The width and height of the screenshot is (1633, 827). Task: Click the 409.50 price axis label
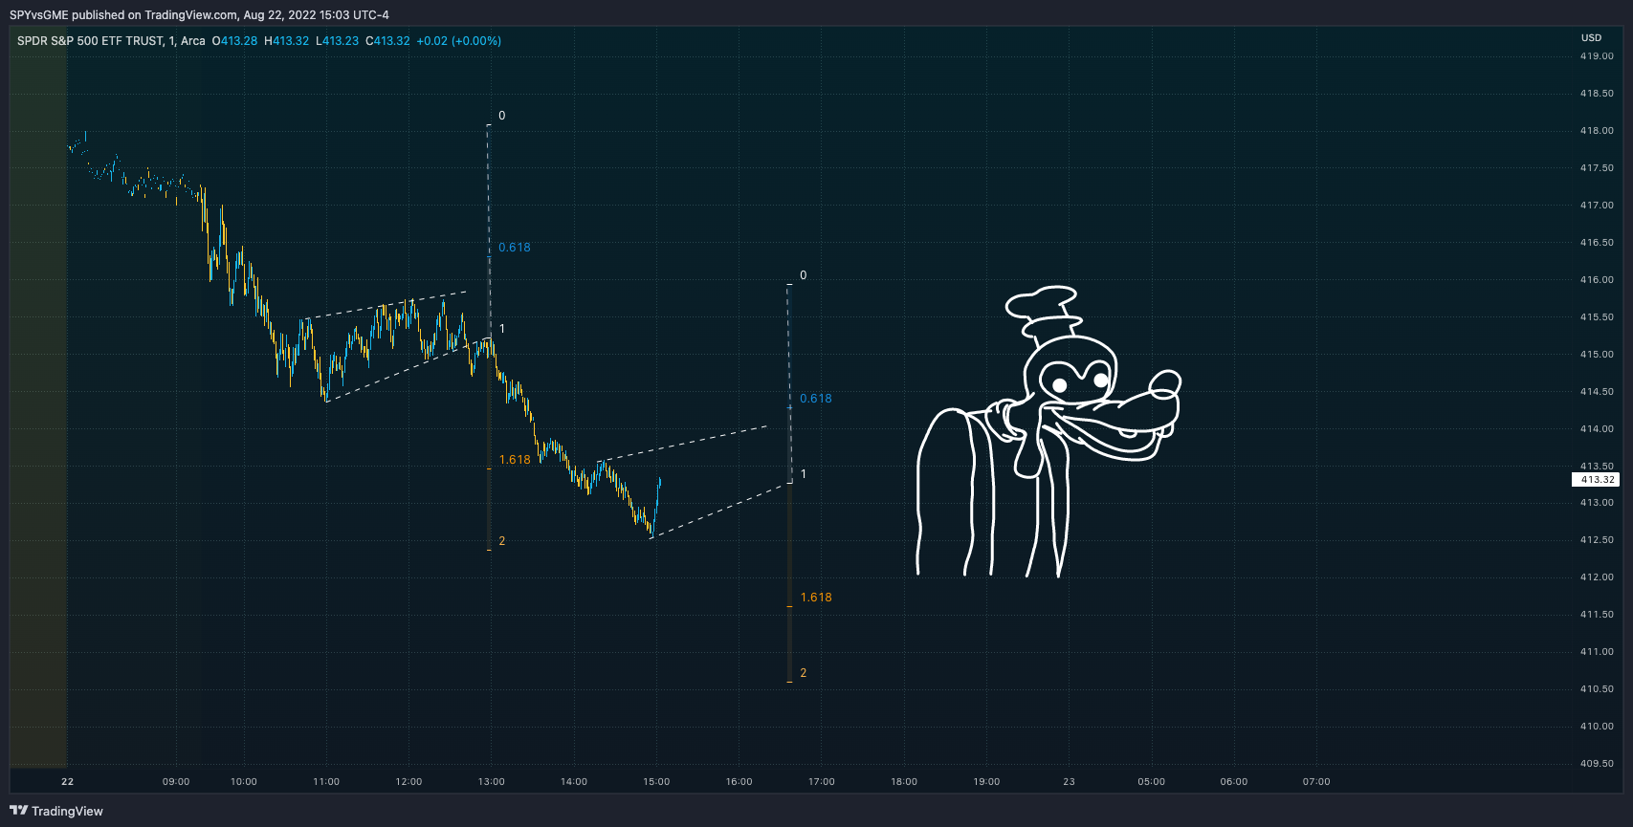[x=1597, y=764]
